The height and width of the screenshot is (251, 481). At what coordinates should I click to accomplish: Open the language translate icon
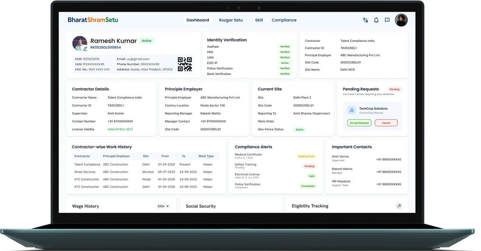(366, 20)
